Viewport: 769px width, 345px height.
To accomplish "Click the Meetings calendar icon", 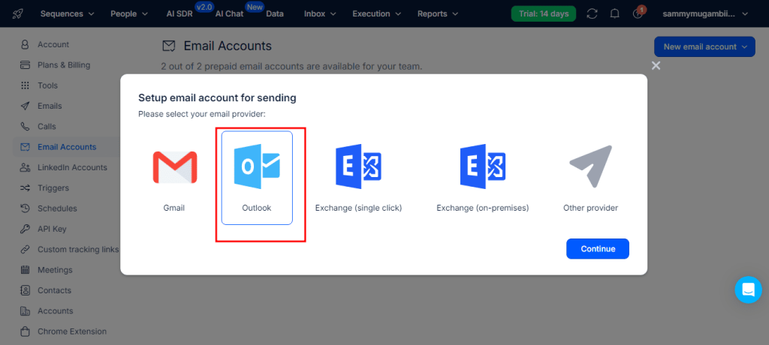I will [x=25, y=270].
